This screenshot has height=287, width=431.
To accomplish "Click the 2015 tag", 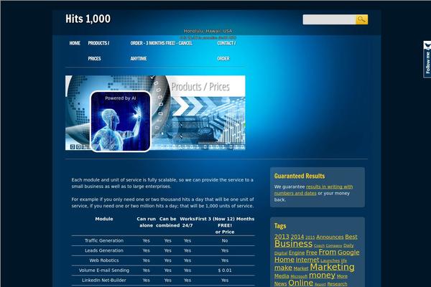I will (x=310, y=237).
